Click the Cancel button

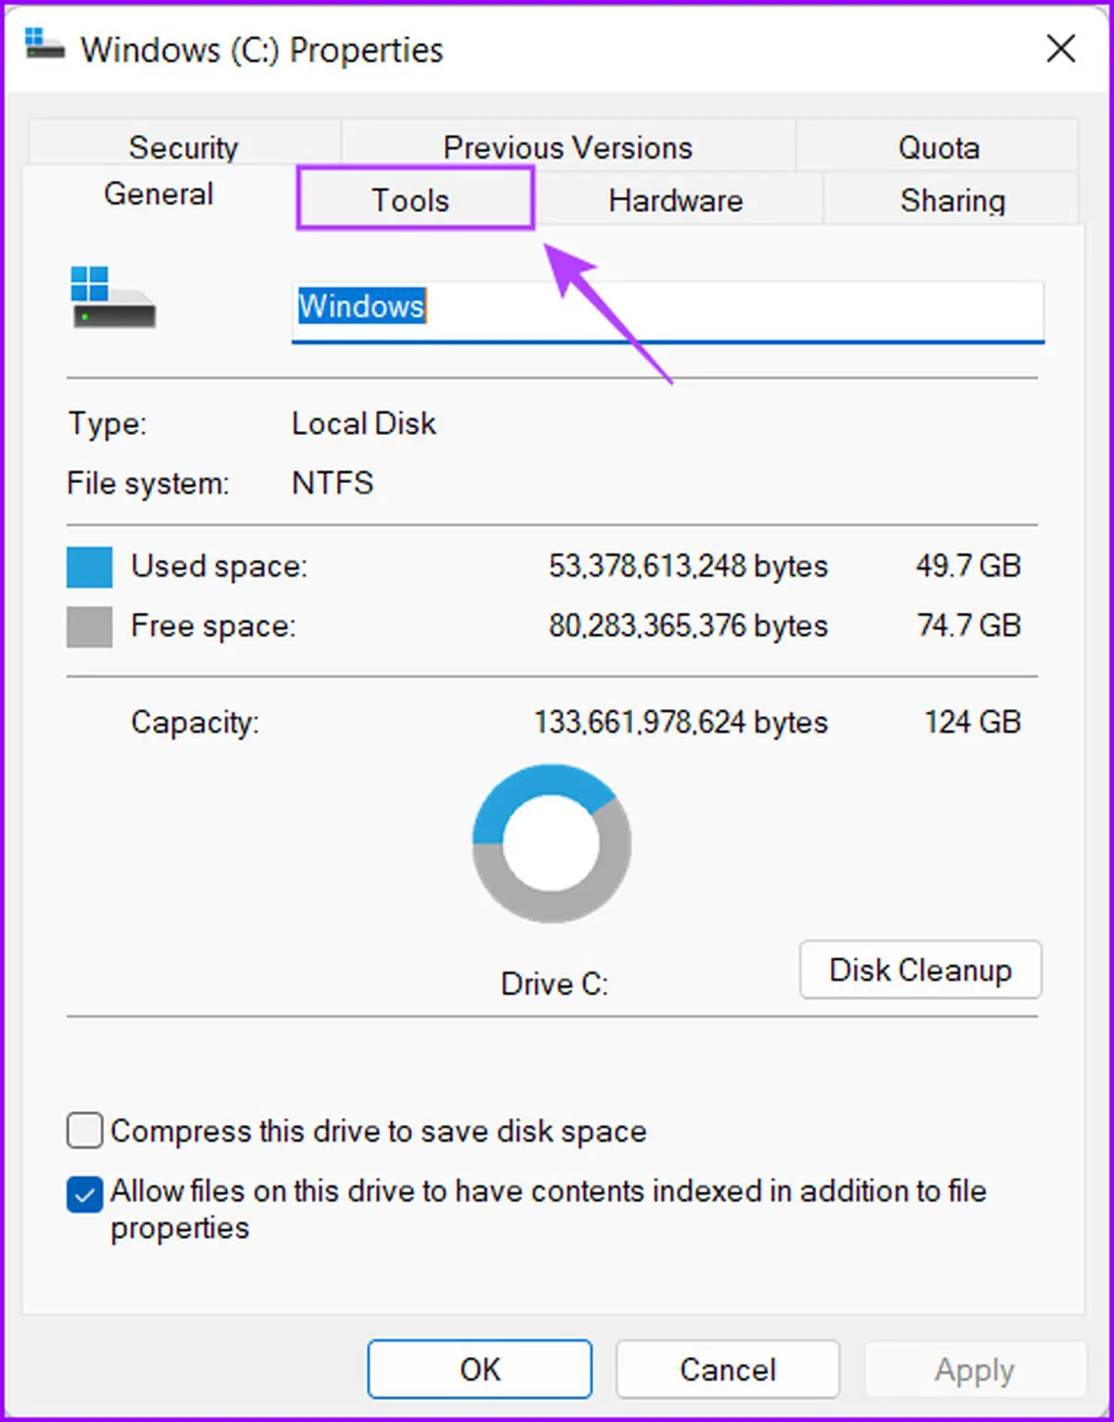[728, 1369]
